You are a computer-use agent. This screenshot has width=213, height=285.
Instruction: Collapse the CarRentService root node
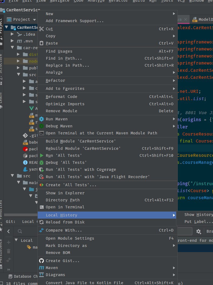(6, 27)
